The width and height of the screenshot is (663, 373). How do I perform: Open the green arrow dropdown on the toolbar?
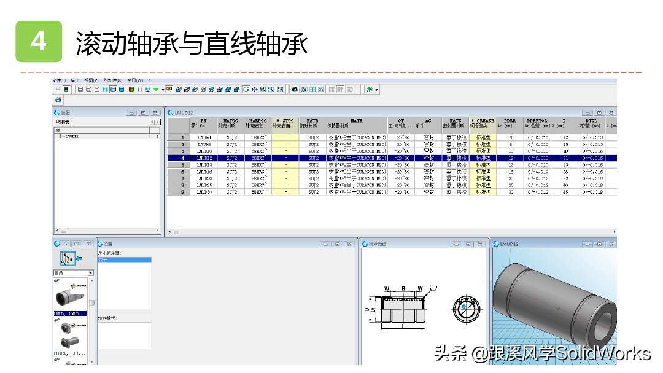(x=156, y=90)
